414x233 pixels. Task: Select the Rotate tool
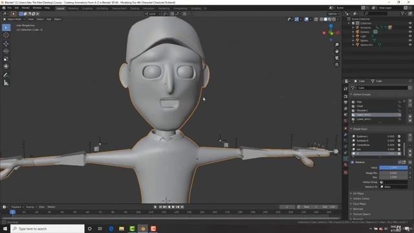click(6, 51)
